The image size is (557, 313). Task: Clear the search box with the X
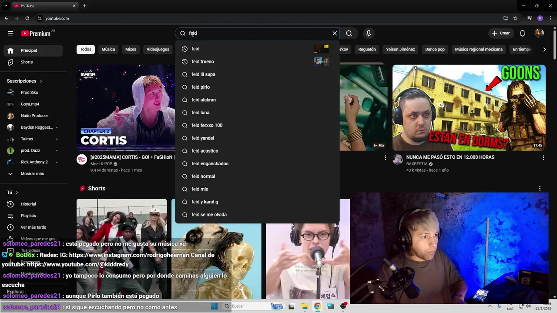click(335, 33)
